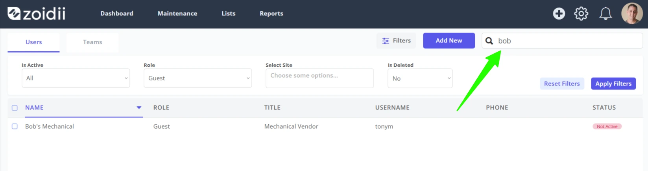Check the Bob's Mechanical row checkbox
648x171 pixels.
click(15, 126)
